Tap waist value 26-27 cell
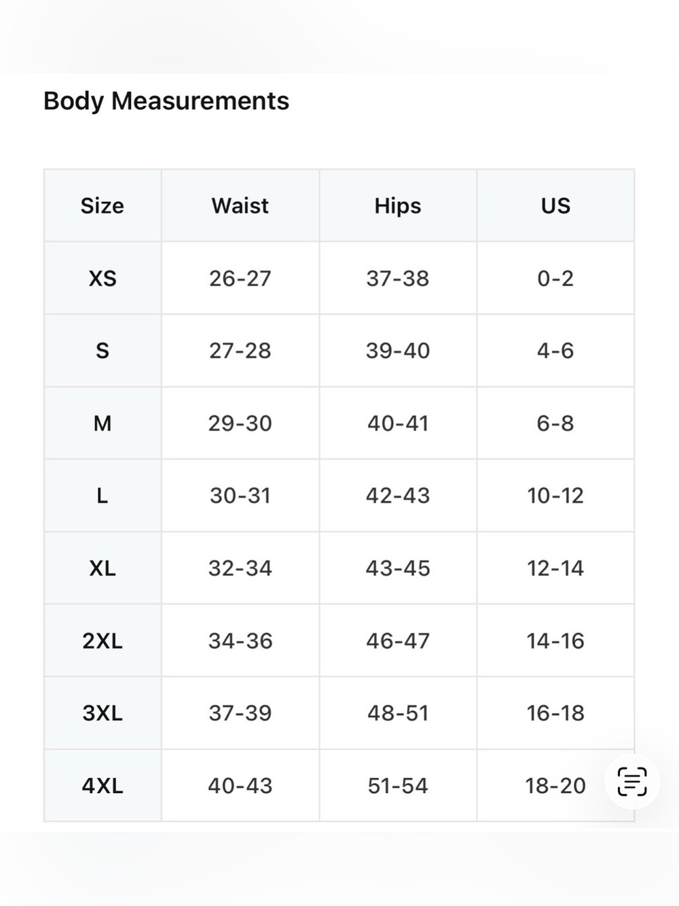The height and width of the screenshot is (906, 679). pos(240,279)
